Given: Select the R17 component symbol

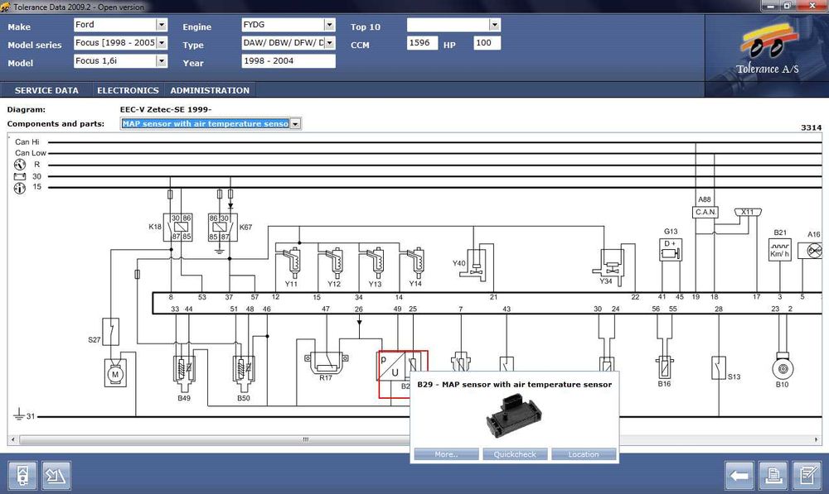Looking at the screenshot, I should coord(326,363).
